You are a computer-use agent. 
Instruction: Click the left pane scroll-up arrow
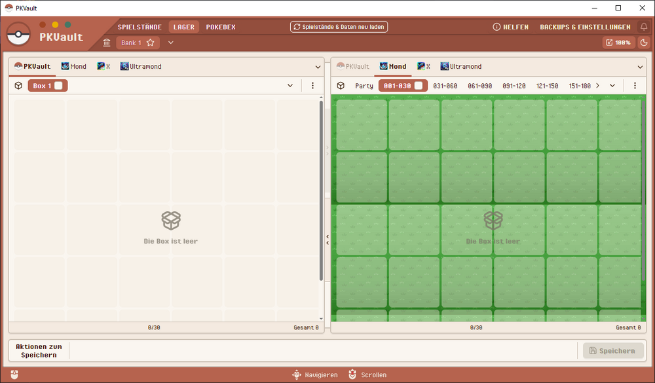click(321, 98)
